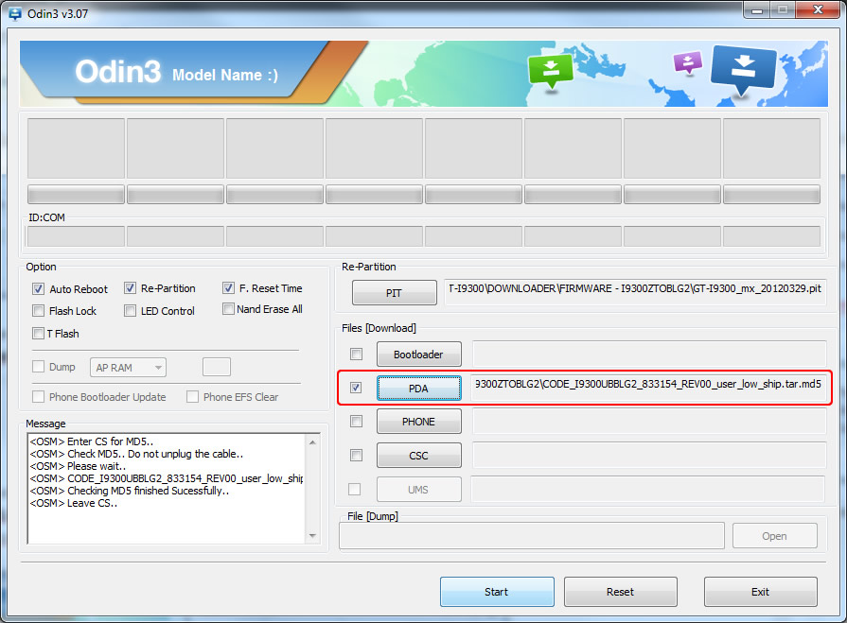The height and width of the screenshot is (623, 847).
Task: Click the 'Checking MD5 finished Sucessfully..' log line
Action: point(130,491)
